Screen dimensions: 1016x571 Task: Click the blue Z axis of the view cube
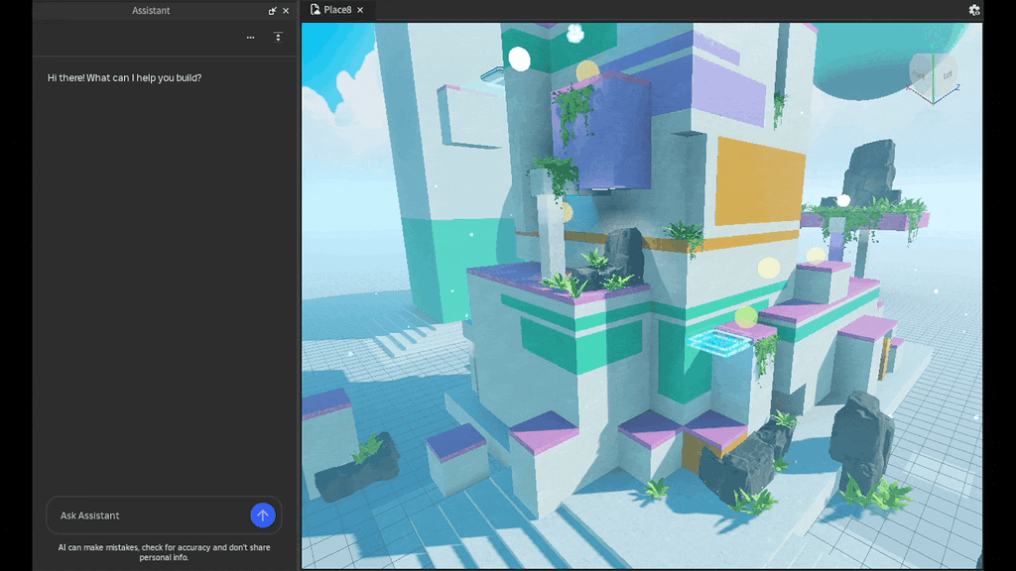click(x=956, y=86)
